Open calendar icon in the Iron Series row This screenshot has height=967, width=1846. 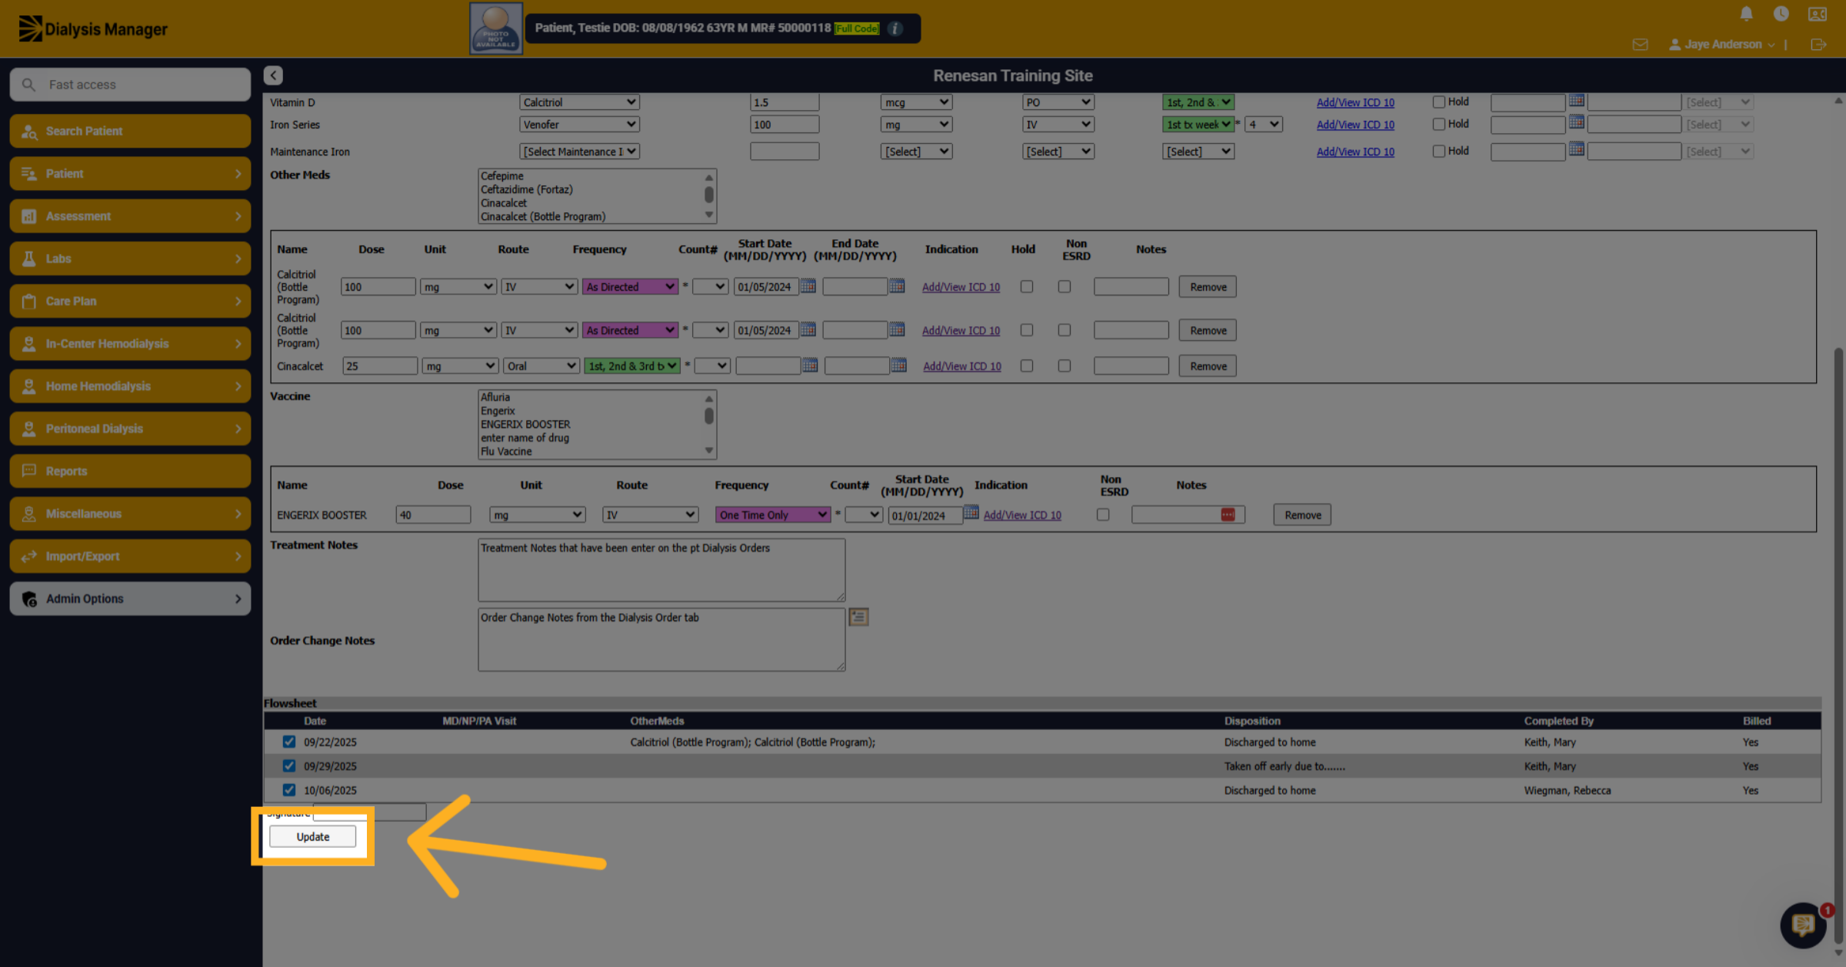[x=1576, y=122]
